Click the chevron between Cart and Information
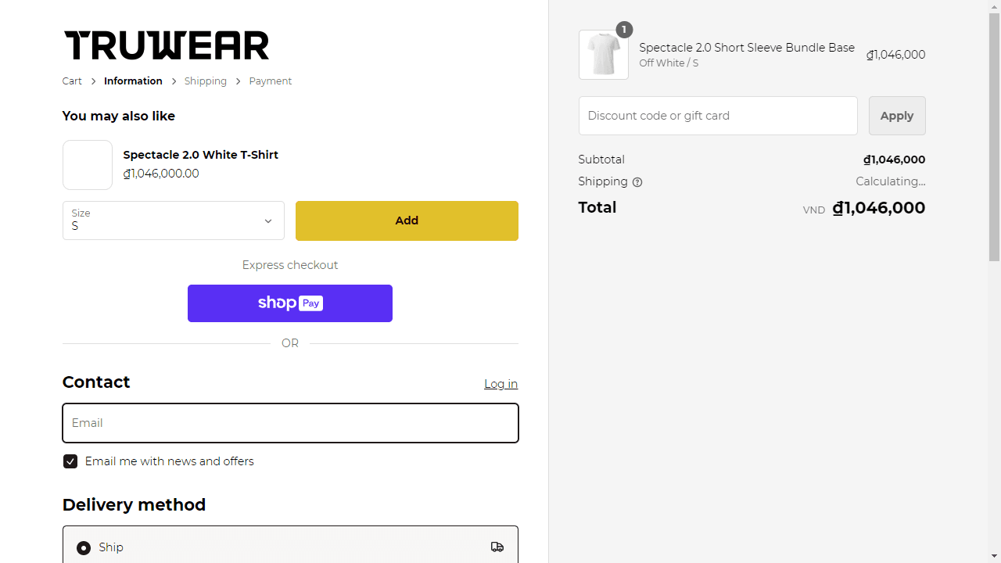1001x563 pixels. click(93, 81)
